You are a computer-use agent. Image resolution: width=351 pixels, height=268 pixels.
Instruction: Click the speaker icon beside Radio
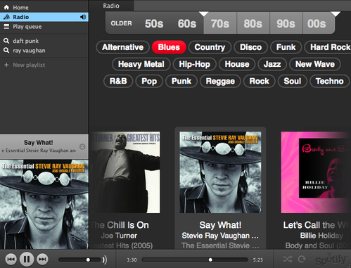tap(83, 17)
